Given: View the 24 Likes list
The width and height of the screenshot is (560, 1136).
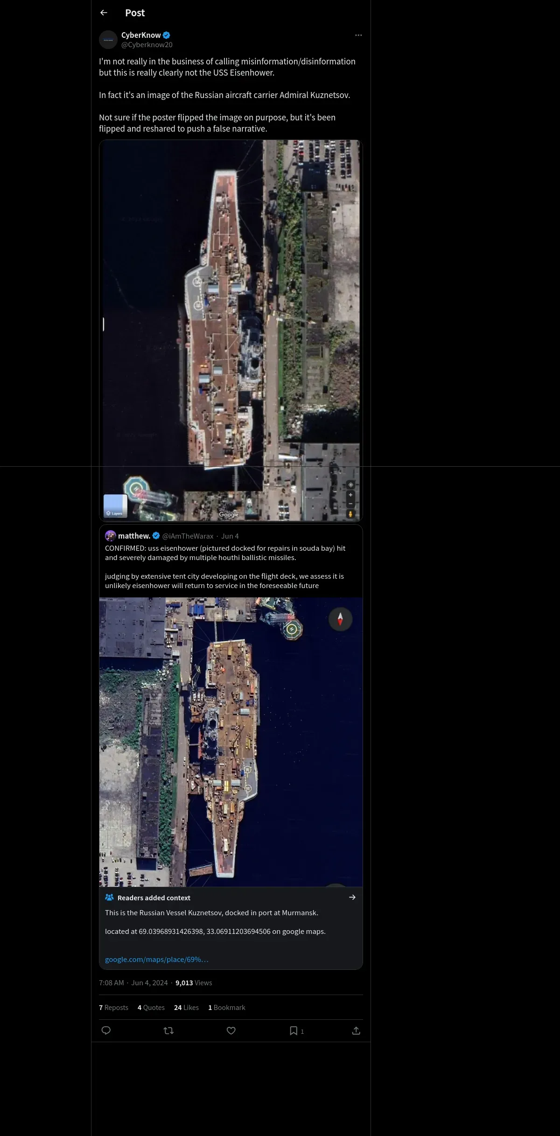Looking at the screenshot, I should 186,1007.
